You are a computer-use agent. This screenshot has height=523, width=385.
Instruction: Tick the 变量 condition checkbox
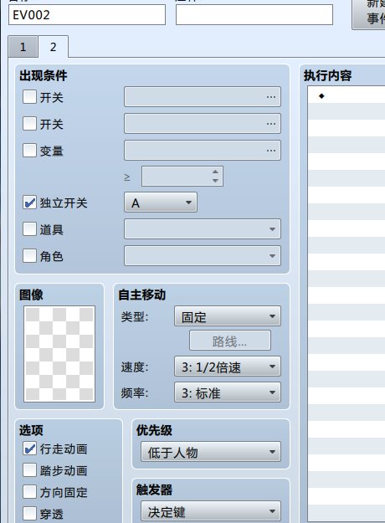click(29, 150)
